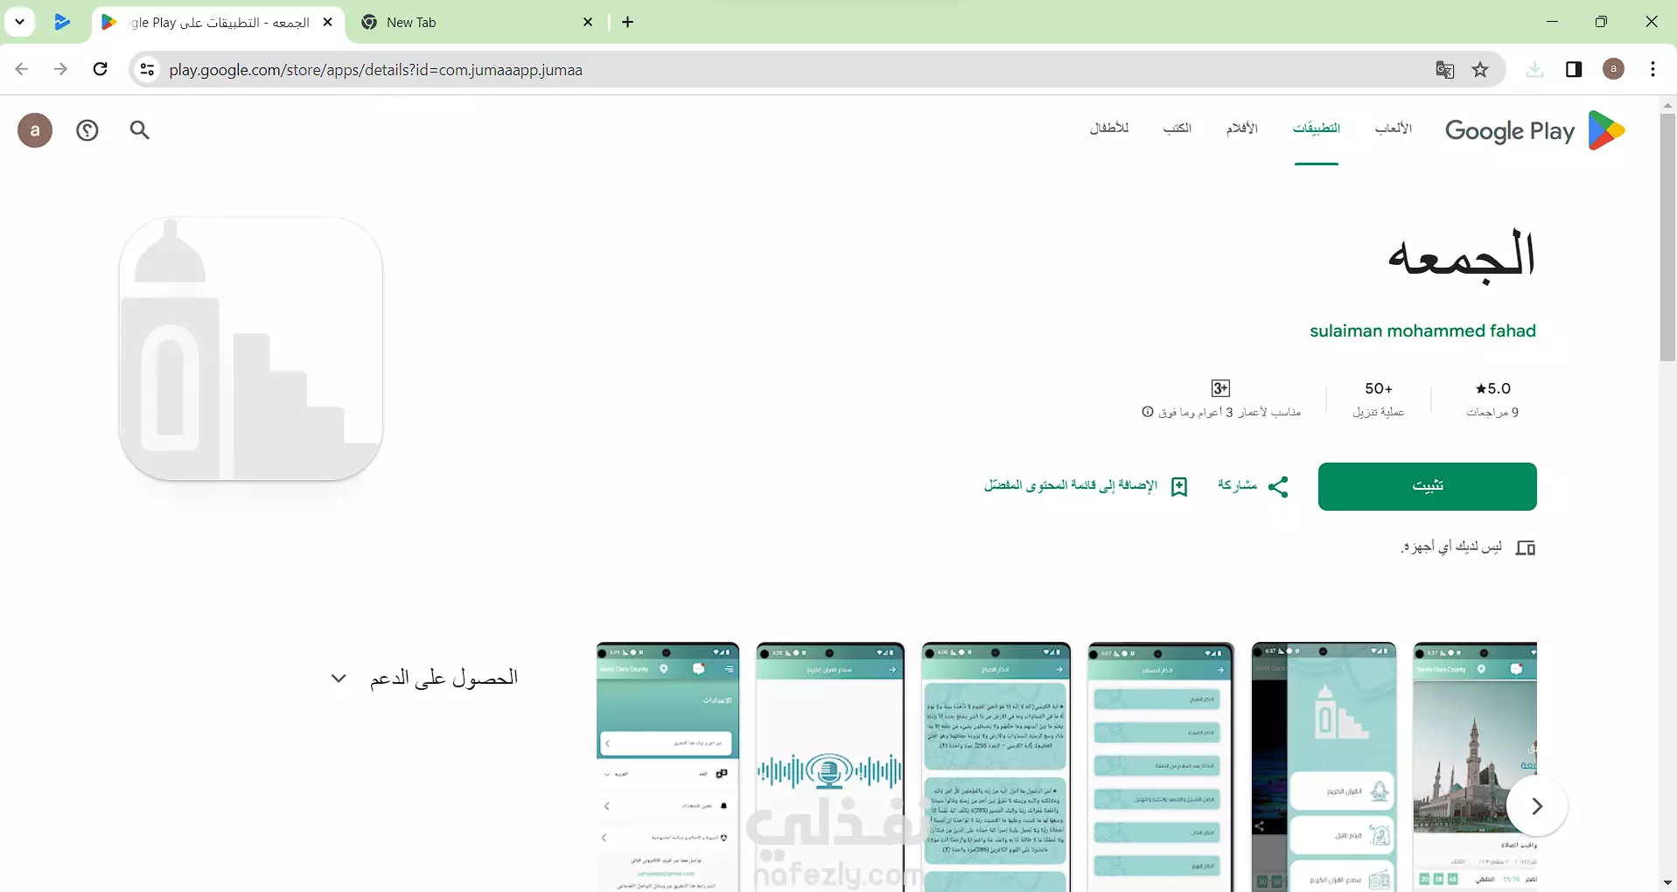This screenshot has width=1677, height=892.
Task: Click the 3+ rating badge
Action: (x=1220, y=388)
